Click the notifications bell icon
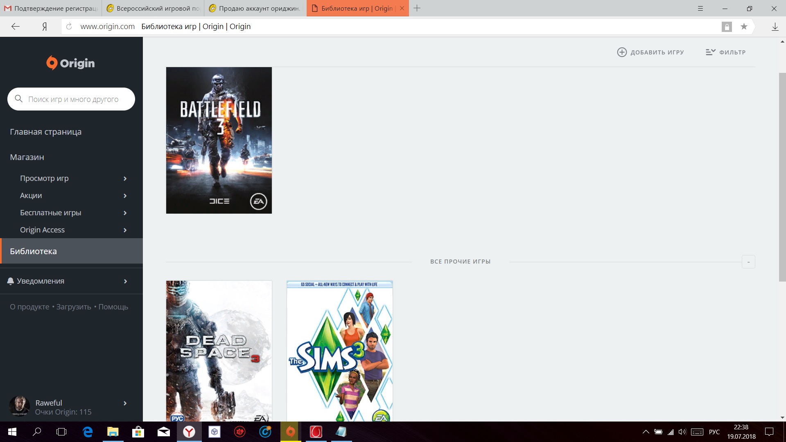 [x=11, y=281]
